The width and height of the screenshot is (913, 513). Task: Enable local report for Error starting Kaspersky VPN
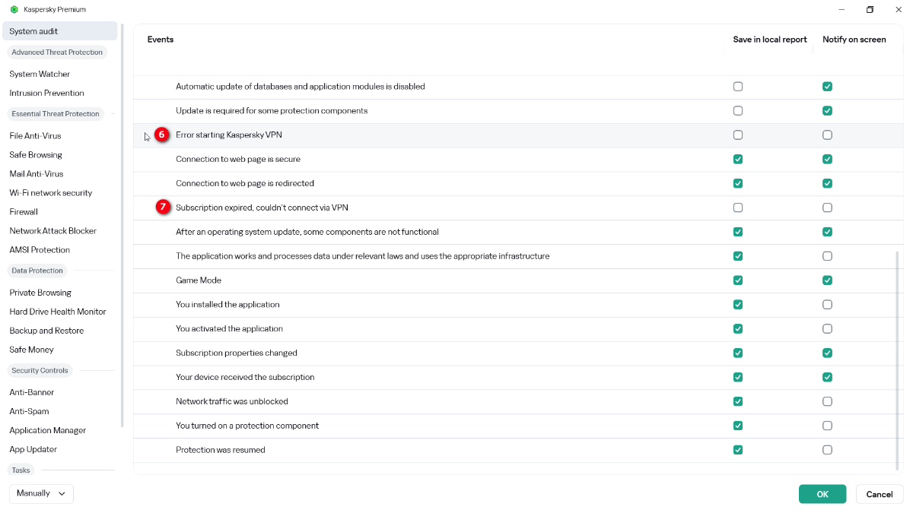(738, 135)
